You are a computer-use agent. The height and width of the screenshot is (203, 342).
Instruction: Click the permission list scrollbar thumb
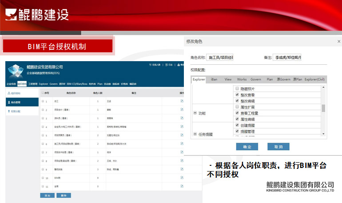pos(323,108)
